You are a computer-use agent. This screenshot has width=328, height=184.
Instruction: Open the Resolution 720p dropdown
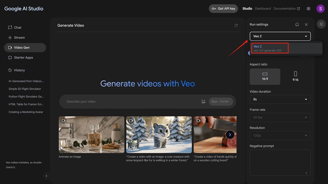pos(280,136)
